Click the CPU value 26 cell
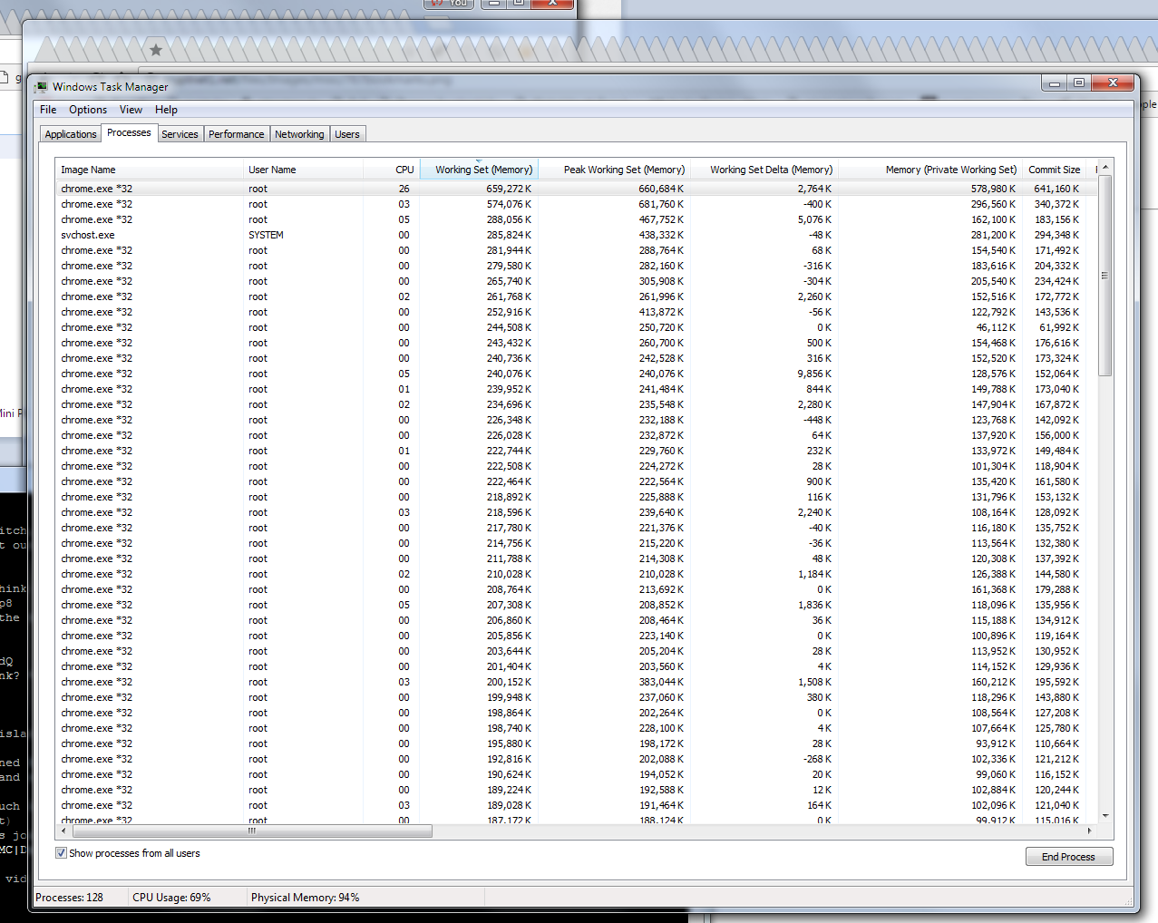 pos(404,189)
